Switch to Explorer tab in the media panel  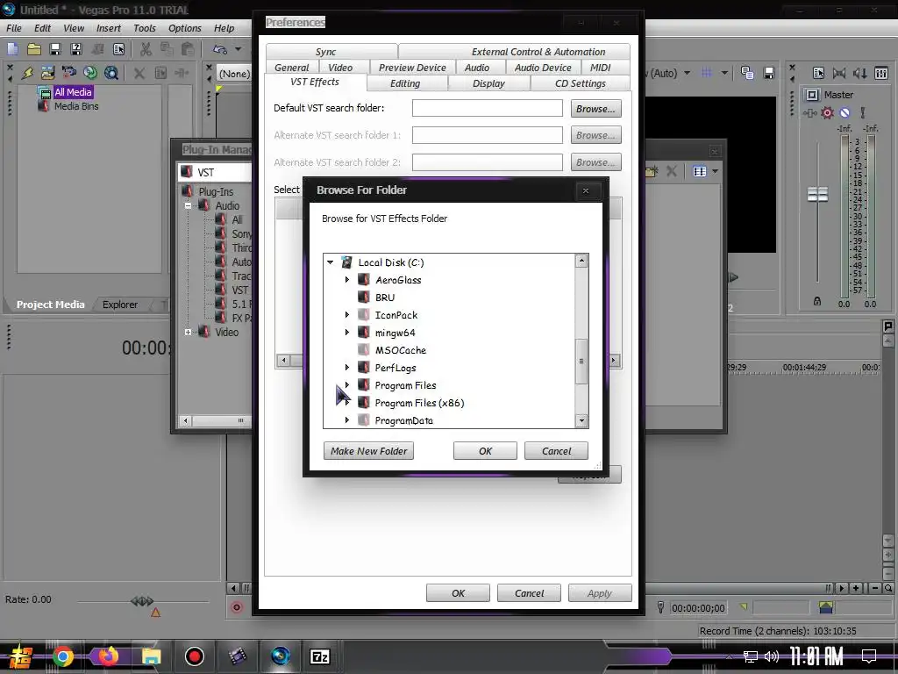coord(119,305)
